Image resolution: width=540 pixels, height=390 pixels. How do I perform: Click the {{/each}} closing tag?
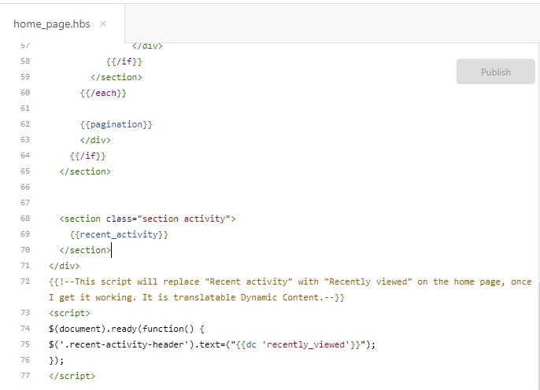click(103, 93)
